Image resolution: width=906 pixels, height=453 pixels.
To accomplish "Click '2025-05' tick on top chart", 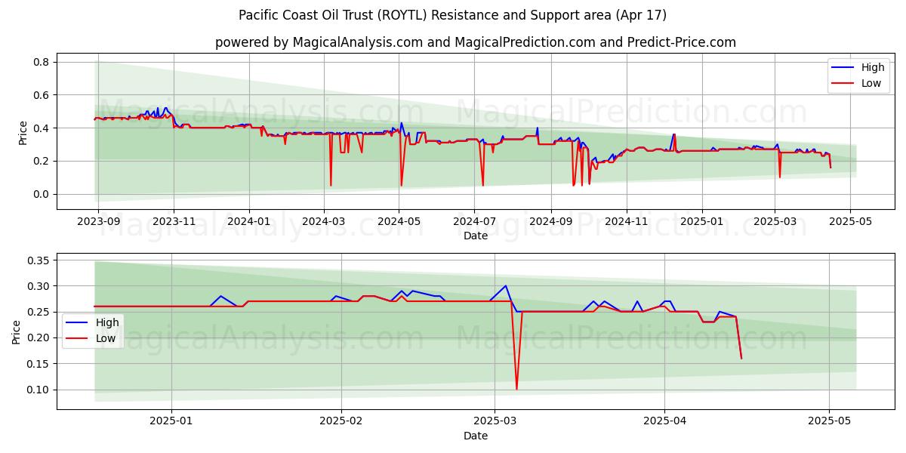I will tap(850, 221).
